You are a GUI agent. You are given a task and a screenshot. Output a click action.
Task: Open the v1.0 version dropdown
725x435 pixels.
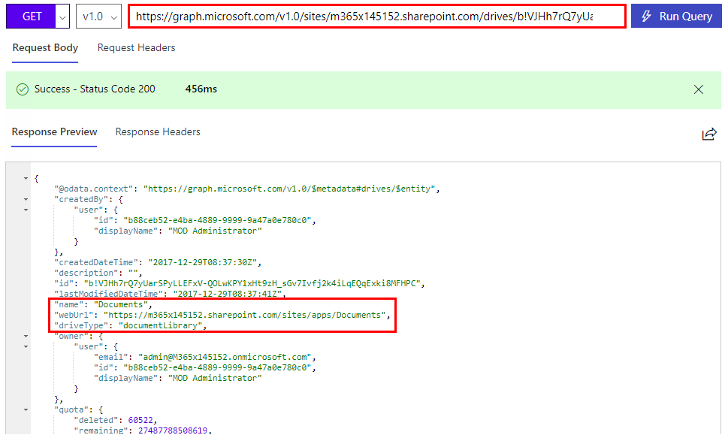[x=98, y=17]
